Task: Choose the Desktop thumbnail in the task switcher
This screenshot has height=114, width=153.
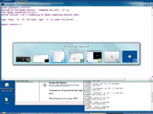Action: point(130,57)
